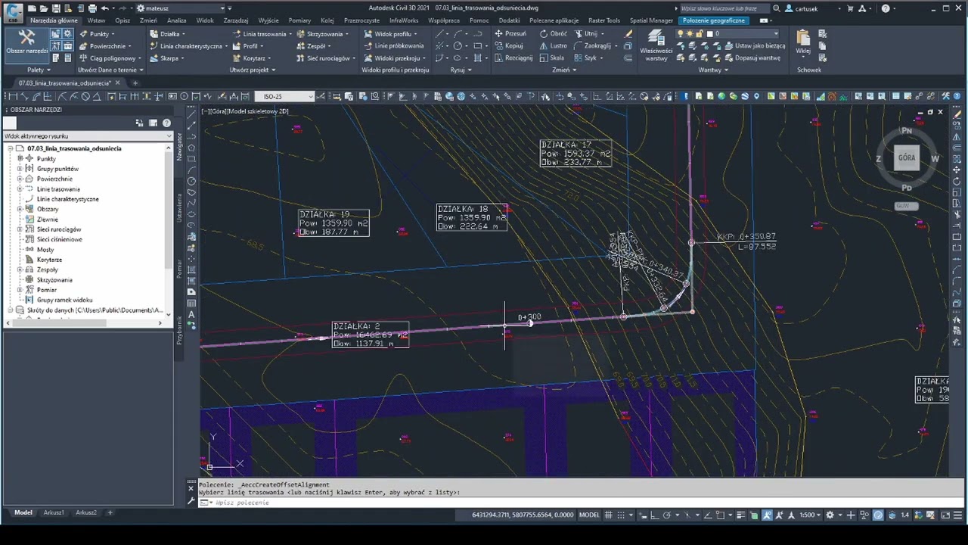968x545 pixels.
Task: Open the Położenie geograficzne ribbon tab
Action: pyautogui.click(x=714, y=20)
